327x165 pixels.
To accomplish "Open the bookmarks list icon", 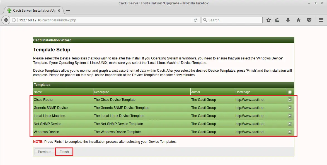I will pyautogui.click(x=277, y=20).
